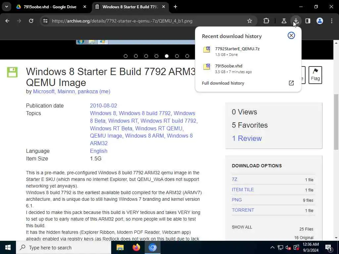This screenshot has height=254, width=339.
Task: Click the network tray icon
Action: coord(280,247)
